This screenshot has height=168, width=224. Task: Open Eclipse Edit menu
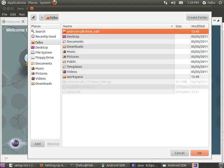pos(13,15)
